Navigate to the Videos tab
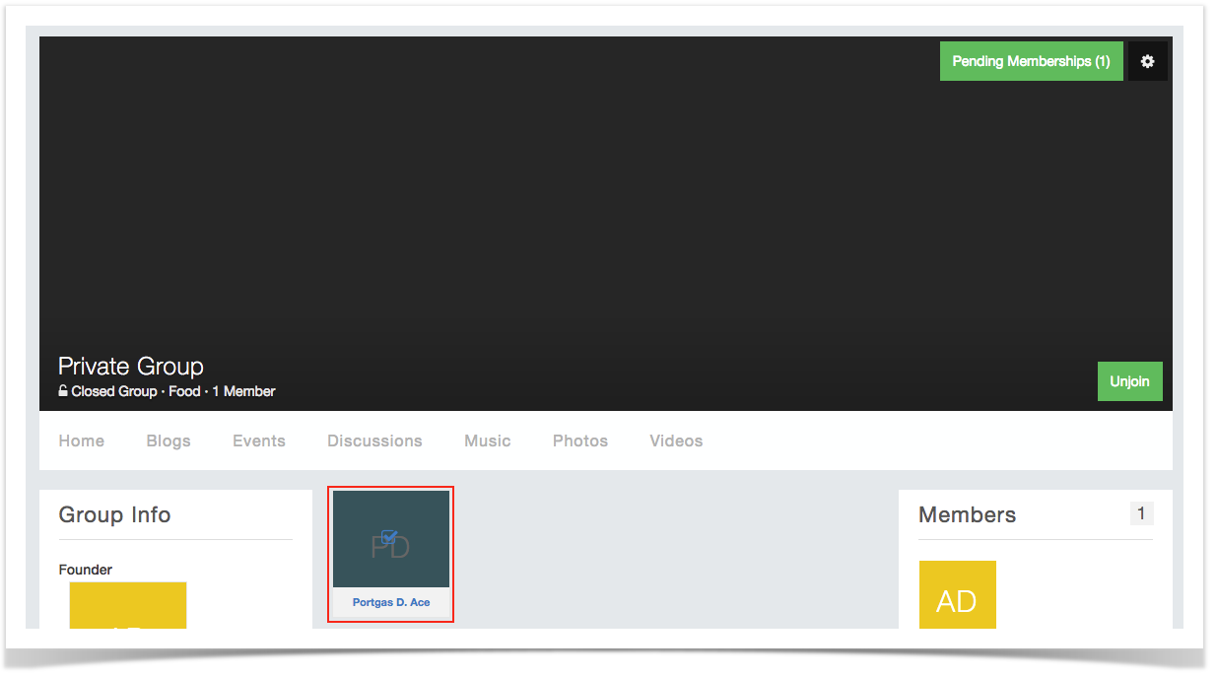Image resolution: width=1217 pixels, height=677 pixels. click(x=676, y=440)
